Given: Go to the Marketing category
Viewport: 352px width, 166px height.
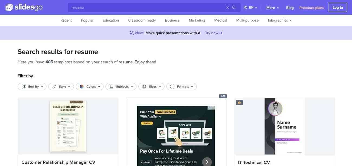Looking at the screenshot, I should (197, 20).
